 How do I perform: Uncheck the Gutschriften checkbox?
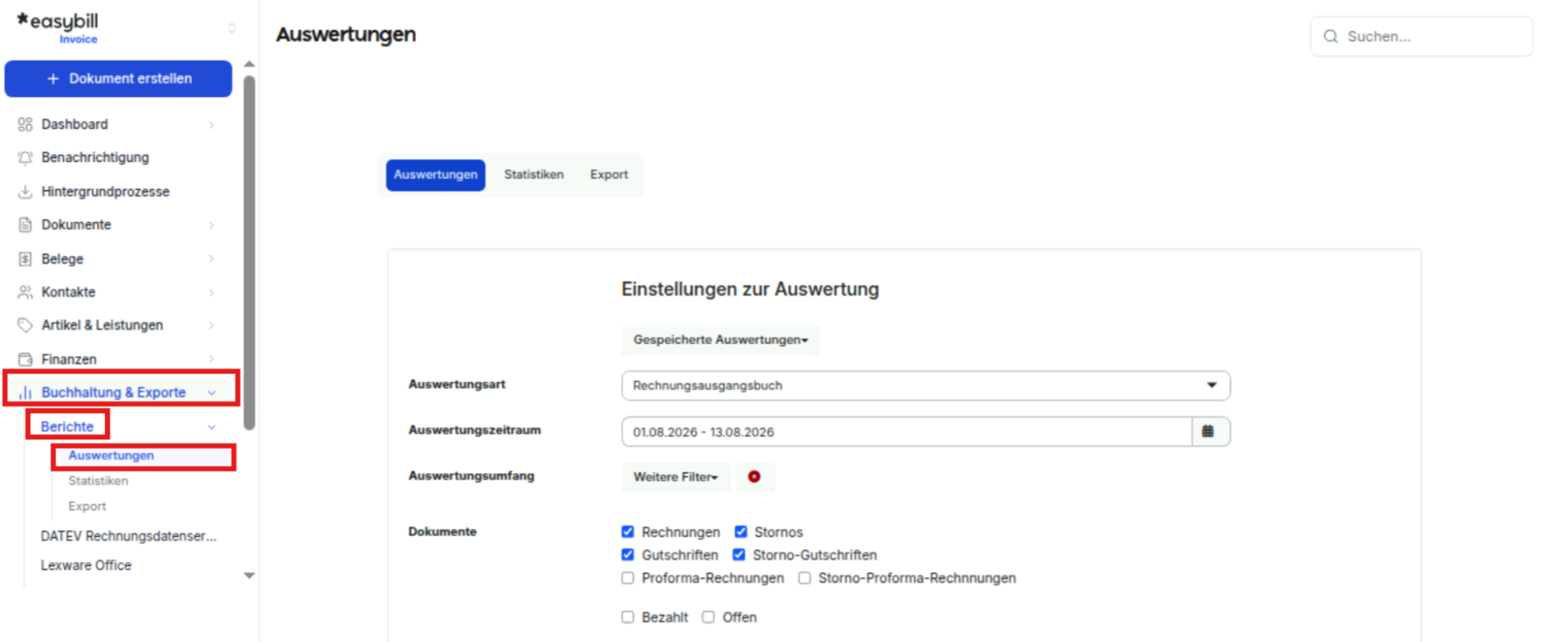(627, 555)
